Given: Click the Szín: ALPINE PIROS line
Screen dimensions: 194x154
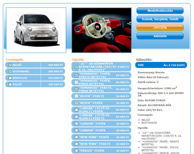Looking at the screenshot, I should click(x=151, y=100).
